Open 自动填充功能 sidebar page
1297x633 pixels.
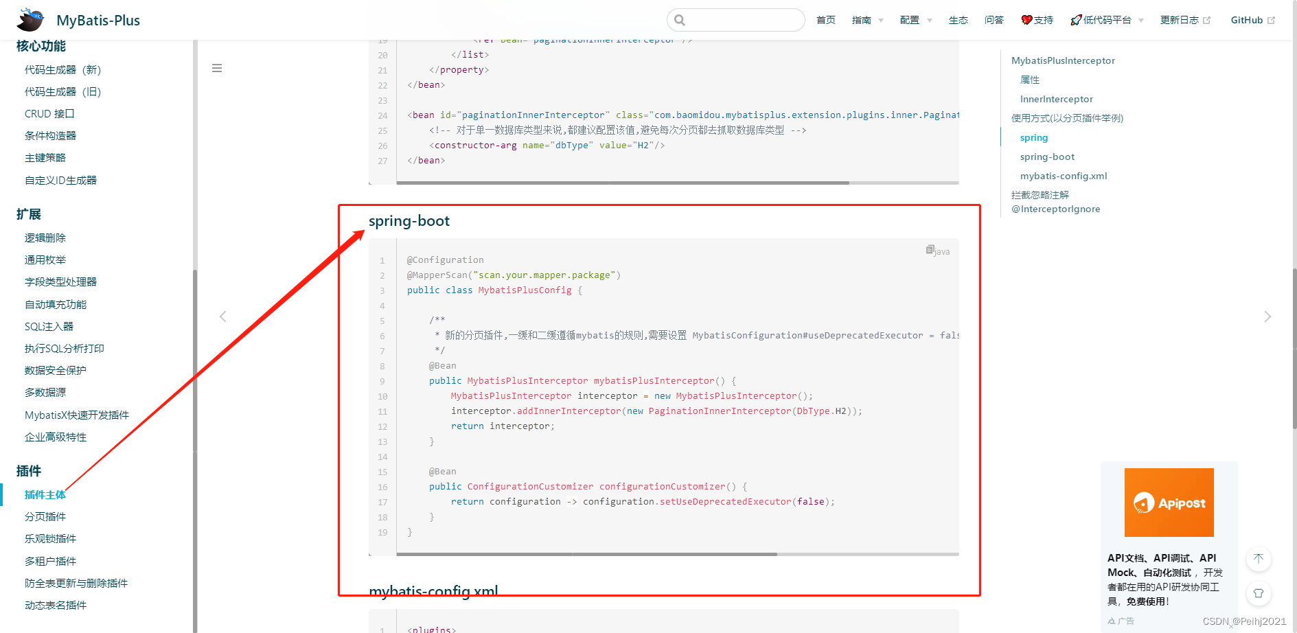(x=56, y=305)
